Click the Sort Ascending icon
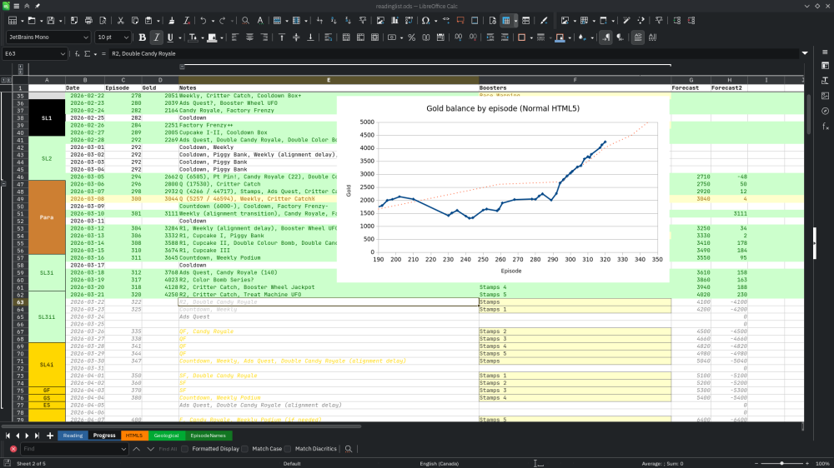834x468 pixels. pos(334,21)
